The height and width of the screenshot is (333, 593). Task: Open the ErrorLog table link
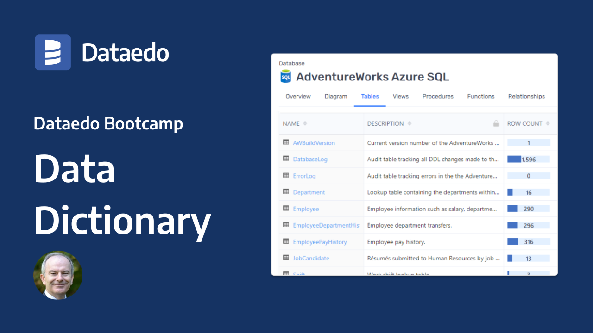point(304,176)
